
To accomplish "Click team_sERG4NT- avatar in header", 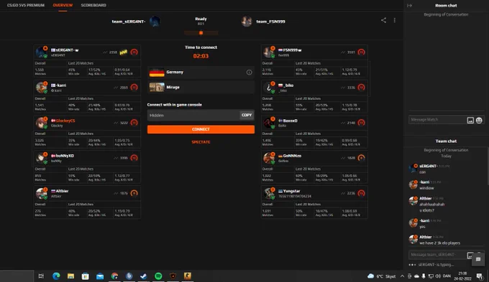I will pyautogui.click(x=155, y=22).
